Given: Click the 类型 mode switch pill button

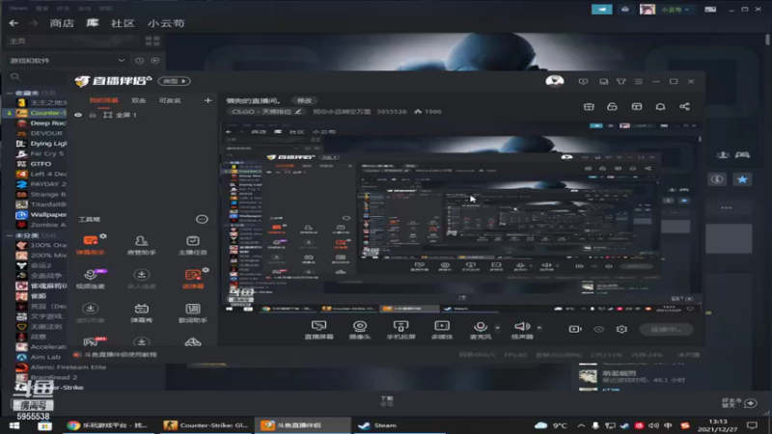Looking at the screenshot, I should [175, 81].
